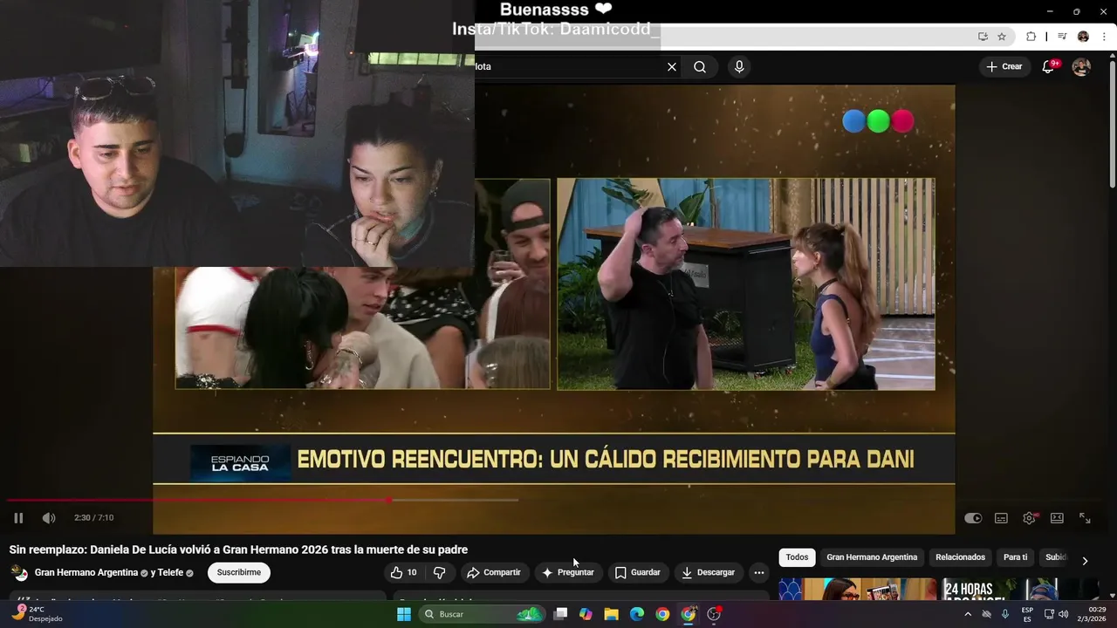Open the ESP language switcher
Image resolution: width=1117 pixels, height=628 pixels.
(x=1028, y=614)
